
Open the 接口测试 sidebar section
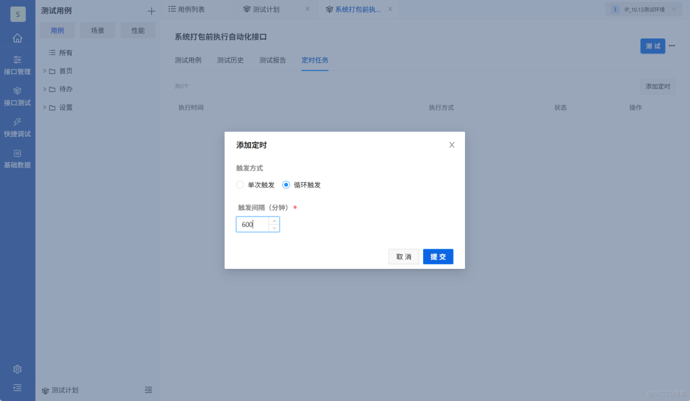(17, 95)
